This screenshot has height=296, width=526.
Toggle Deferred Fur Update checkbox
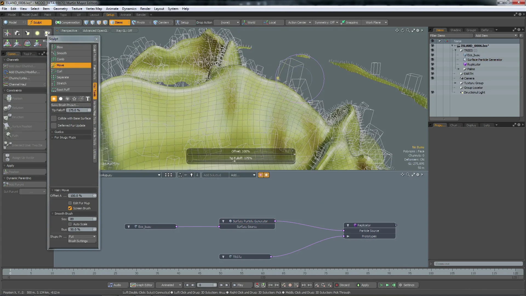[54, 126]
